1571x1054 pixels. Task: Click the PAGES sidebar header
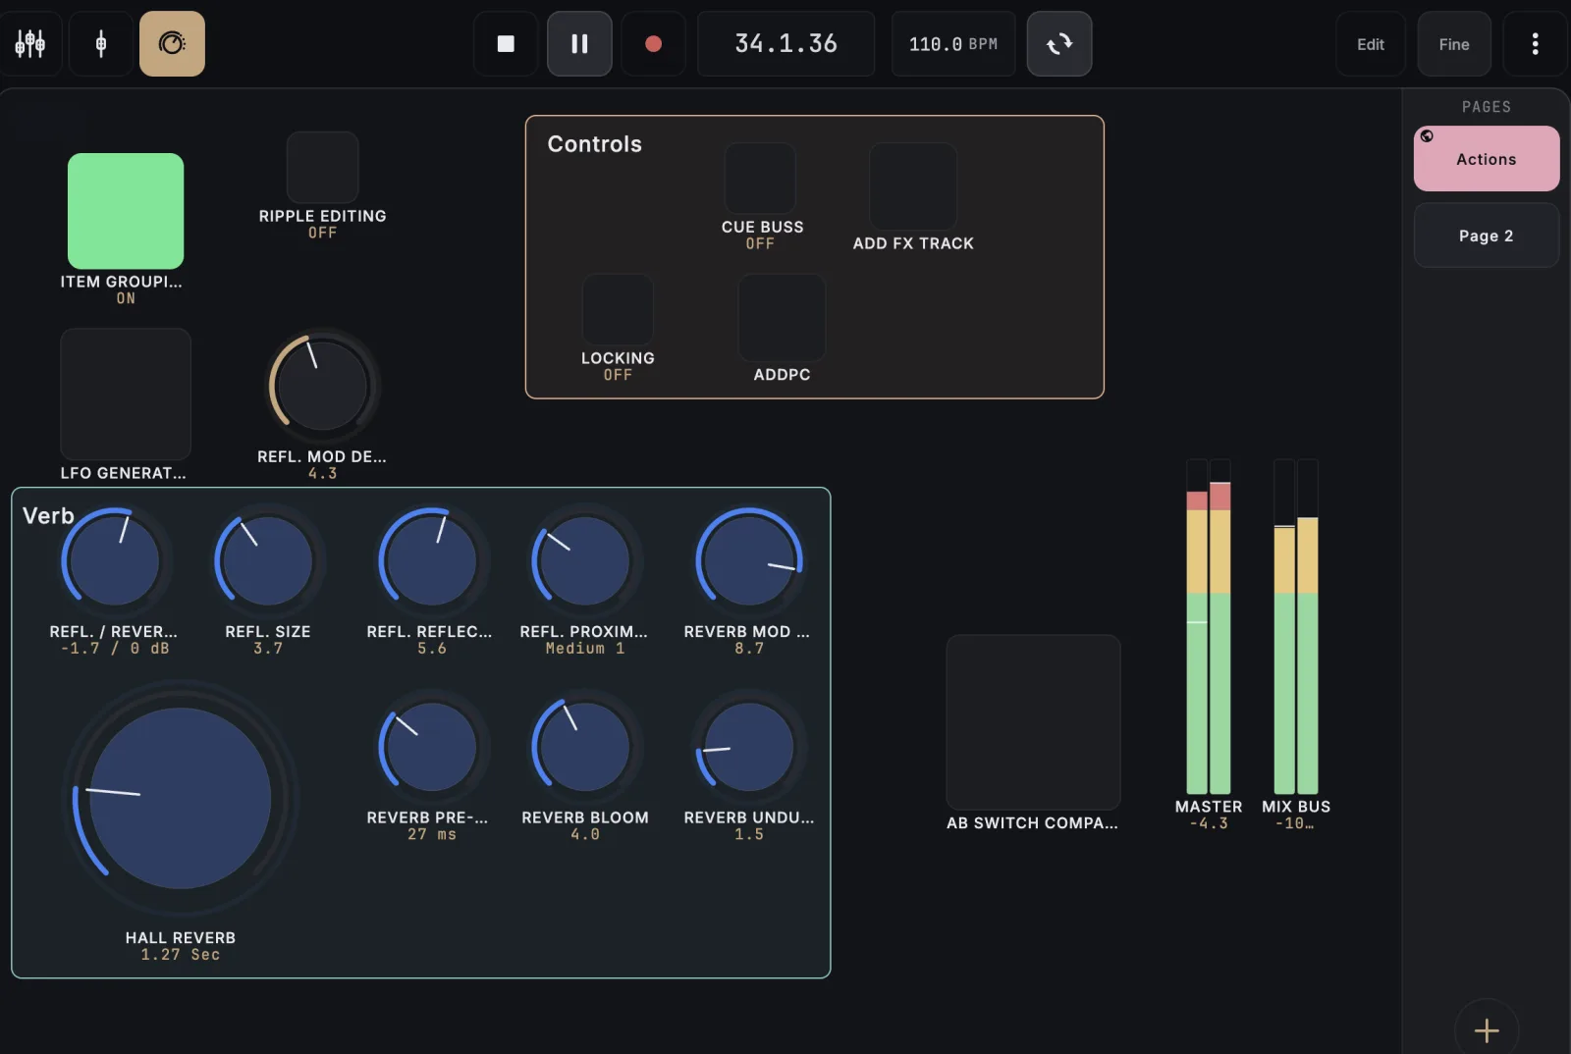(1487, 107)
